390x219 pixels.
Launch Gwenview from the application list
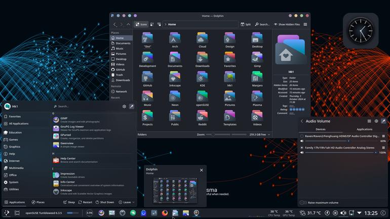94,145
